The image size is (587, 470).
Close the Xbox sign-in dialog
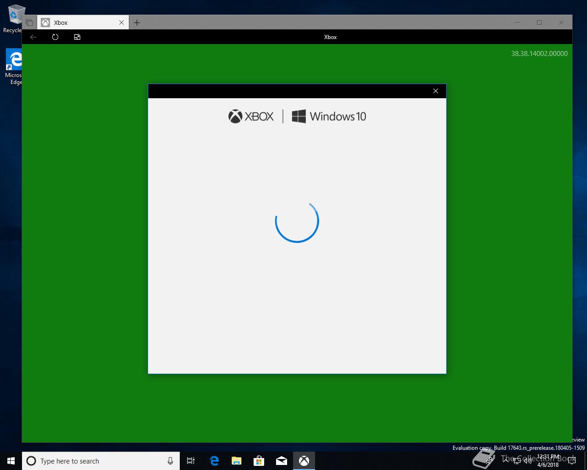(436, 91)
